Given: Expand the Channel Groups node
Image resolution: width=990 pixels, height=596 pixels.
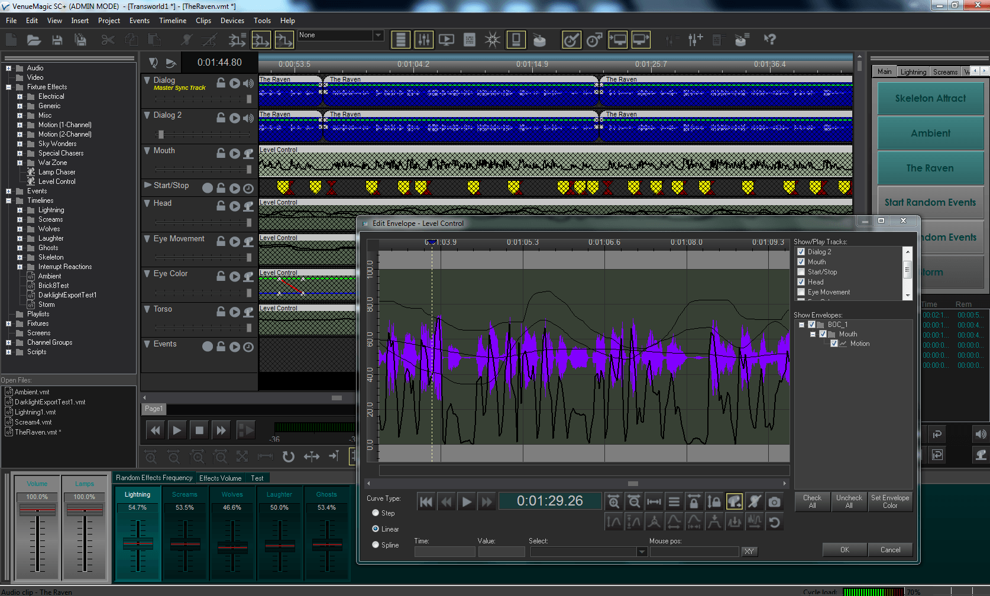Looking at the screenshot, I should click(x=8, y=342).
